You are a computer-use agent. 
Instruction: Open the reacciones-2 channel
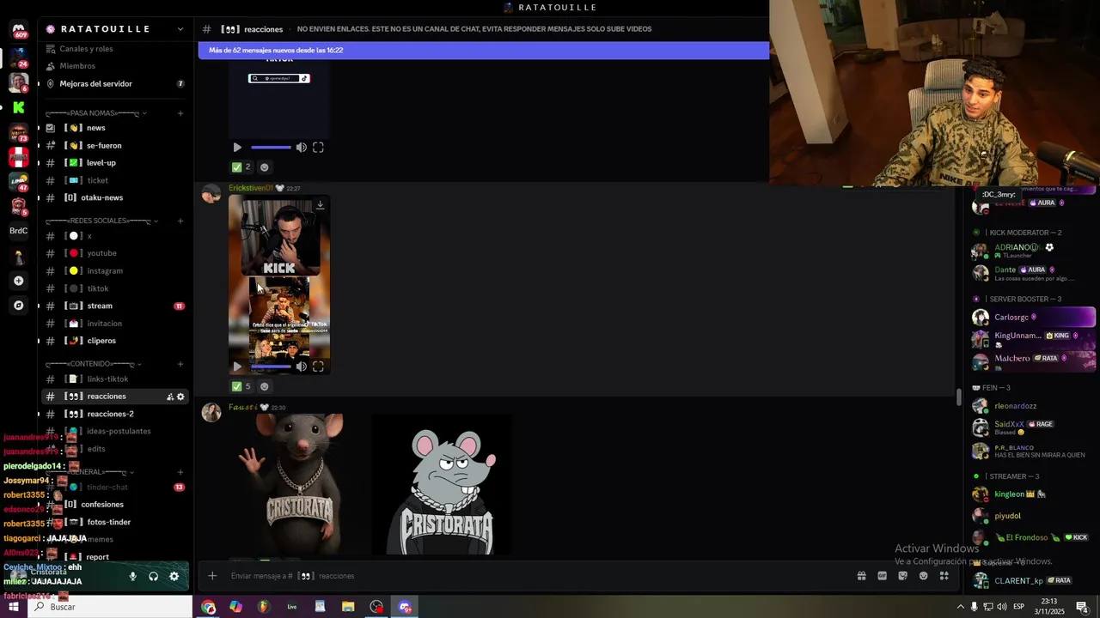coord(115,414)
